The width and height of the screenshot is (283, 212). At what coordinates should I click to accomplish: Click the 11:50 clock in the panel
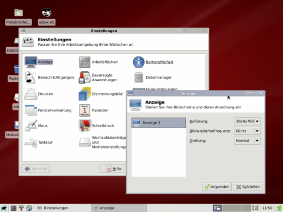click(267, 208)
